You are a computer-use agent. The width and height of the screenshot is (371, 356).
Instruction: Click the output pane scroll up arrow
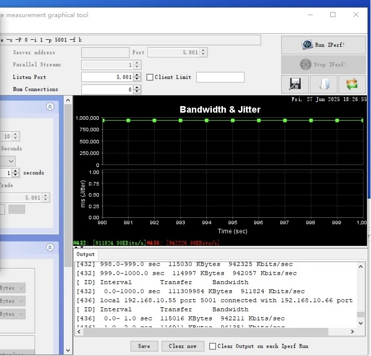click(x=361, y=266)
